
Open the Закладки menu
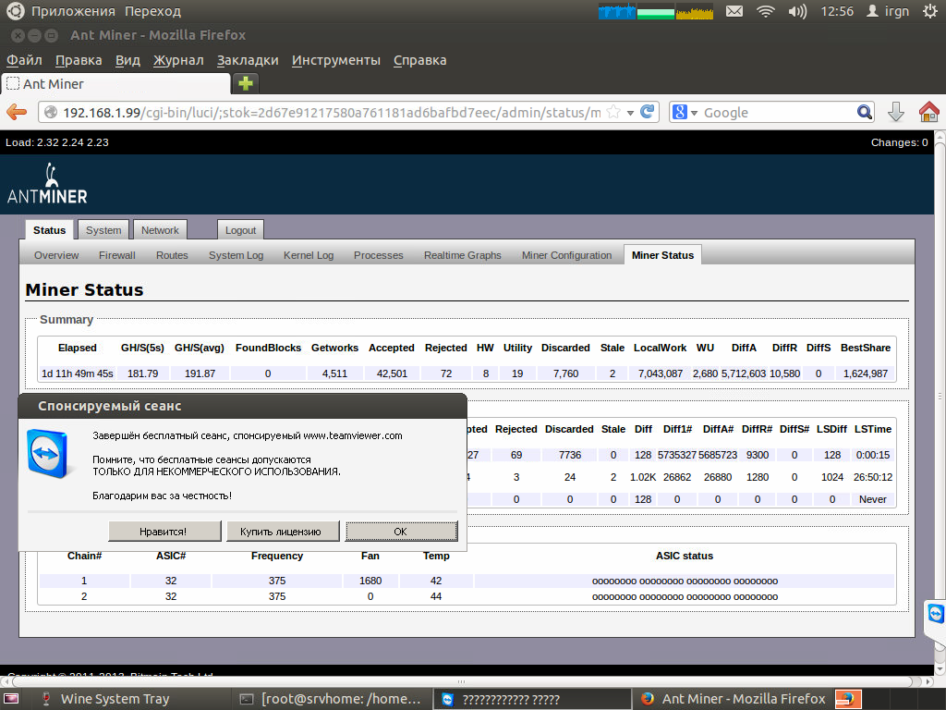248,60
